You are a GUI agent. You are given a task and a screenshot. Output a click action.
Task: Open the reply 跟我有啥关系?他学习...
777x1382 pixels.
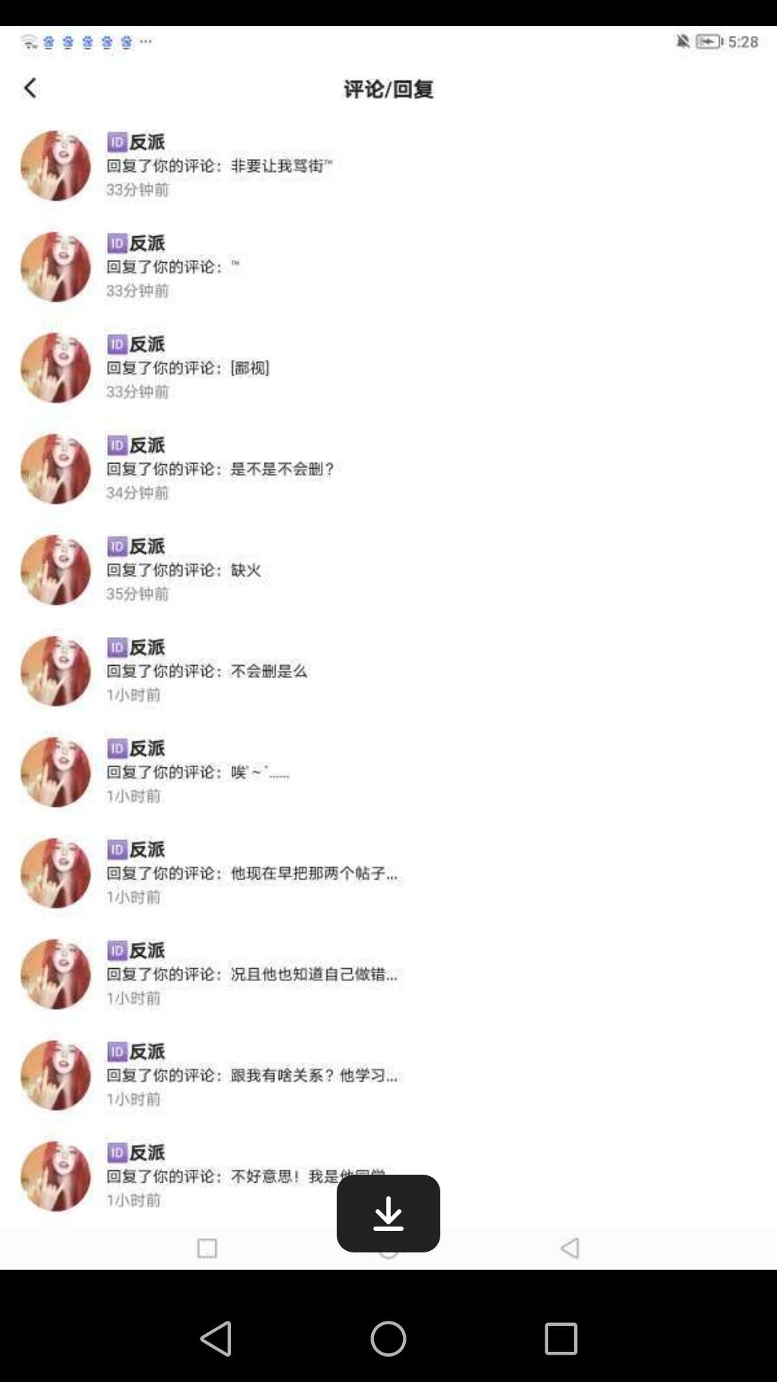pyautogui.click(x=388, y=1075)
